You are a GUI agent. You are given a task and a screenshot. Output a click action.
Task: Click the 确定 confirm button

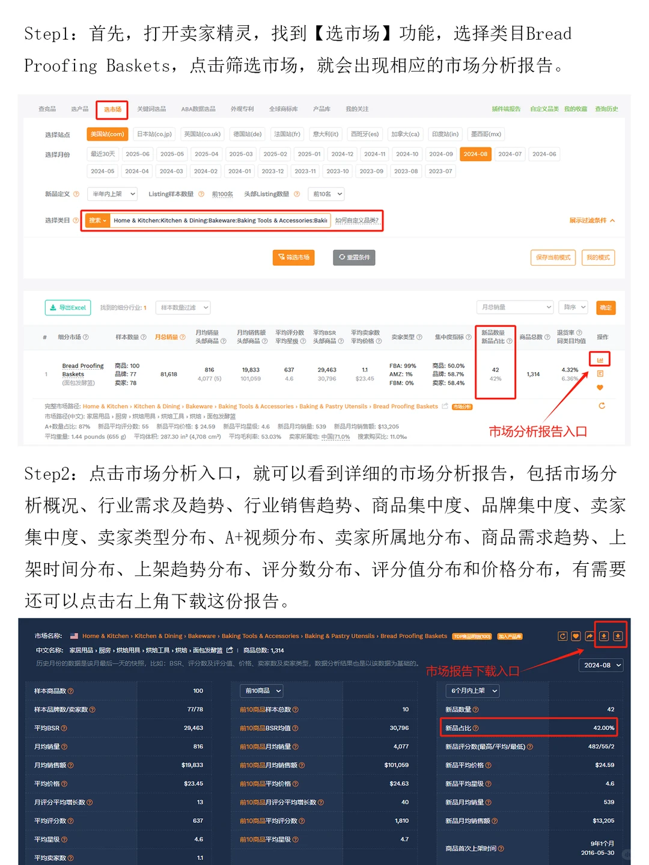(x=606, y=307)
